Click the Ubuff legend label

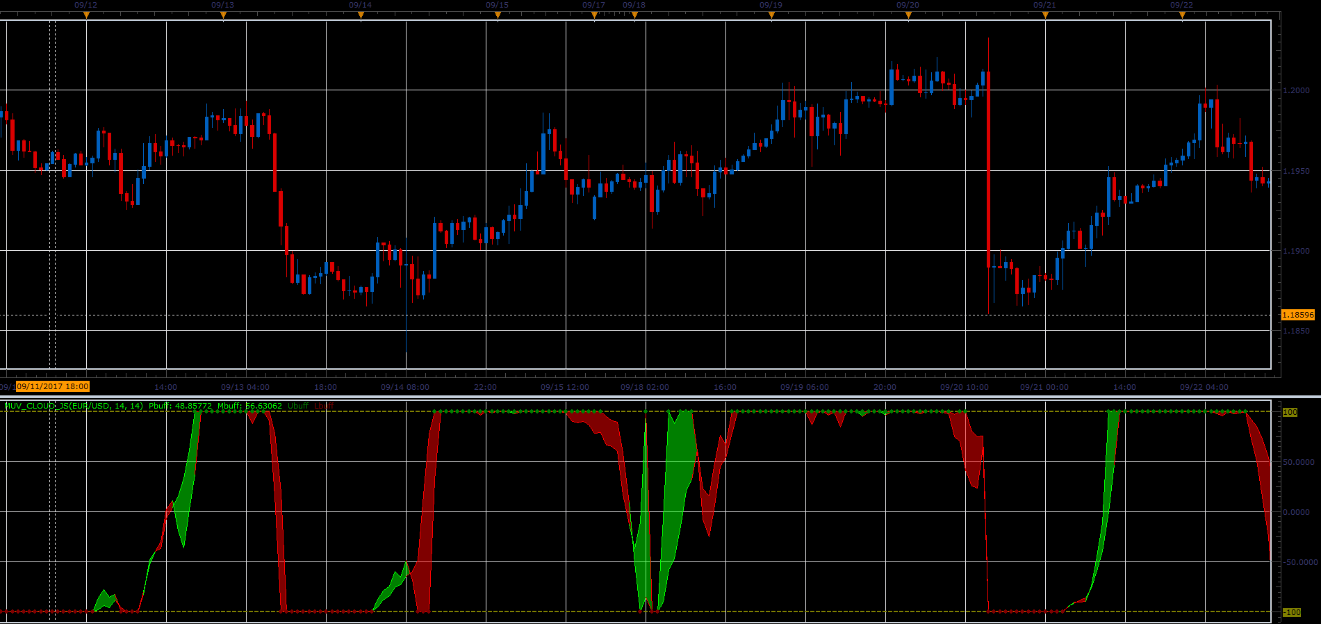coord(298,406)
